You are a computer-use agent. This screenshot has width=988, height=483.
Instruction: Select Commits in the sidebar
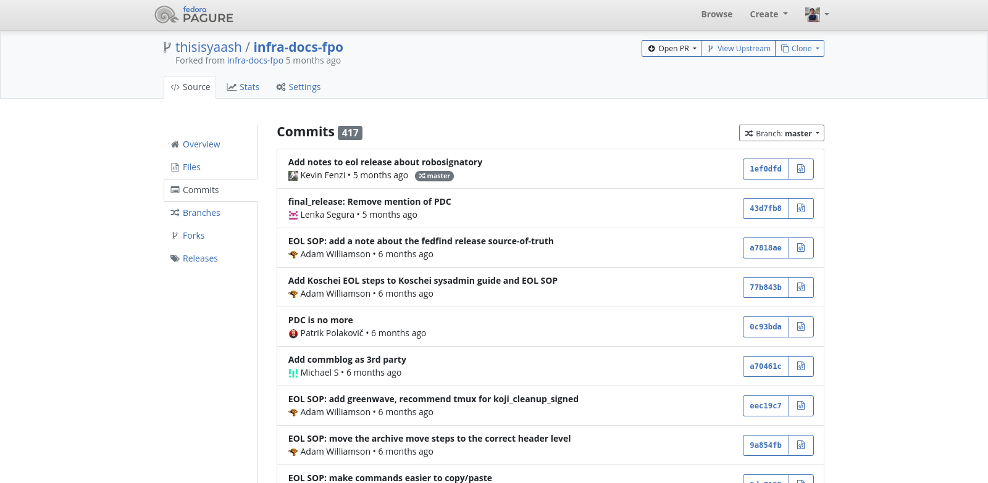[211, 190]
